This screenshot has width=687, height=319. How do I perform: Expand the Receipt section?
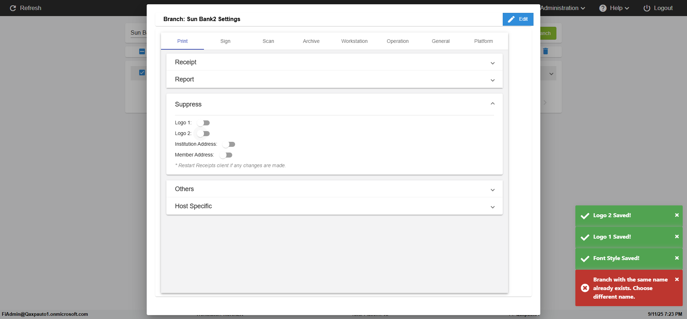click(493, 63)
